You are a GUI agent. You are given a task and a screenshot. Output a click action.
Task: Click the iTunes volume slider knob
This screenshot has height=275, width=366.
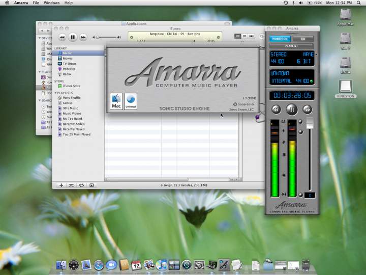(x=98, y=37)
